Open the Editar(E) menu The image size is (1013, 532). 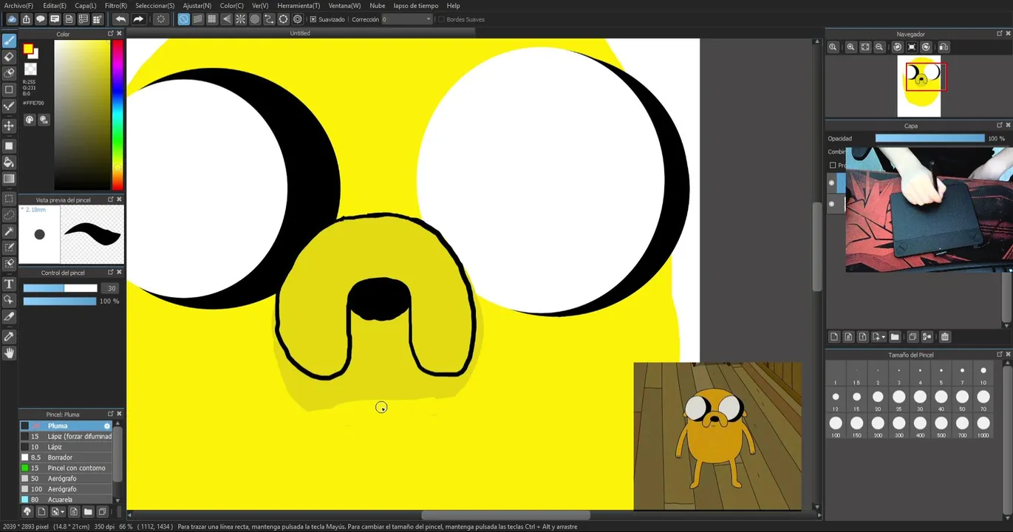coord(55,5)
